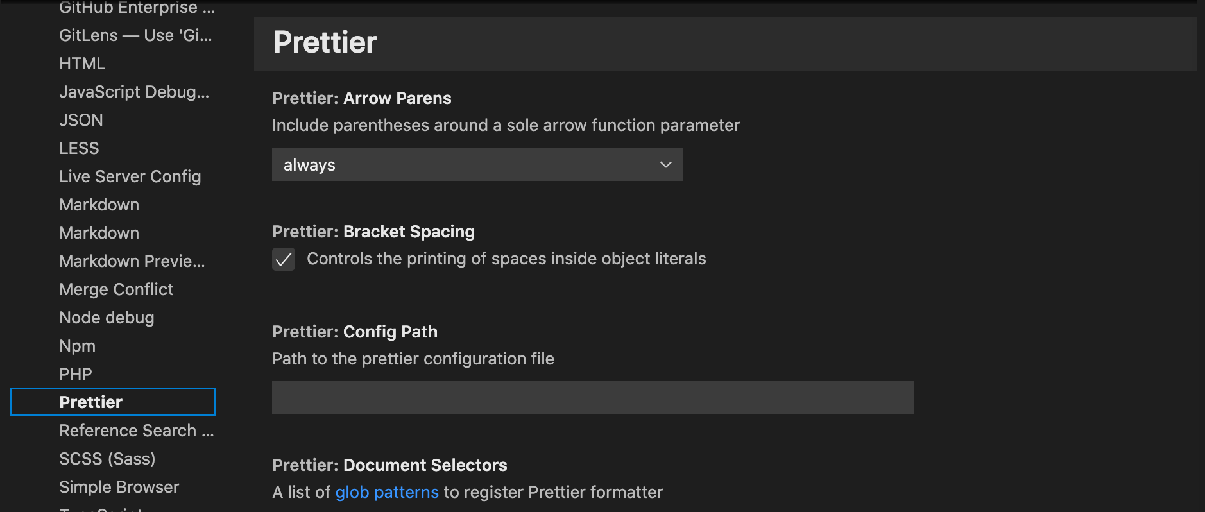Viewport: 1205px width, 512px height.
Task: Click the Arrow Parens dropdown chevron
Action: coord(665,165)
